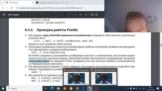
Task: Show hidden system tray icons
Action: (x=125, y=88)
